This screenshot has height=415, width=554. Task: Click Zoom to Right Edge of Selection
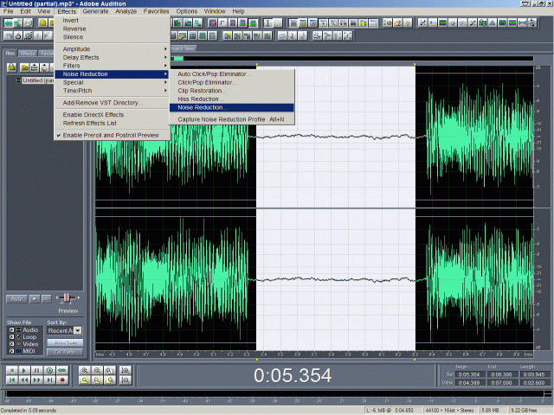110,380
